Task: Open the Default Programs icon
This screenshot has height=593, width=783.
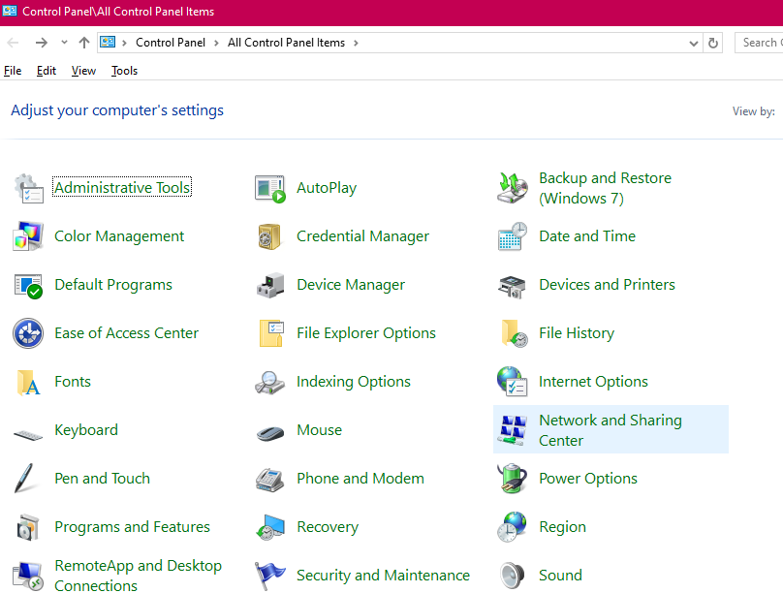Action: point(28,285)
